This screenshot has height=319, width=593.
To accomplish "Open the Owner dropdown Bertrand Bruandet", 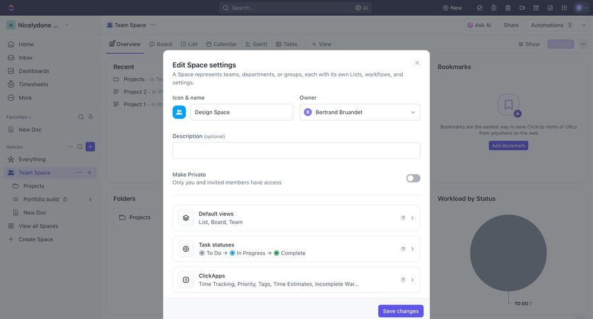I will [360, 112].
